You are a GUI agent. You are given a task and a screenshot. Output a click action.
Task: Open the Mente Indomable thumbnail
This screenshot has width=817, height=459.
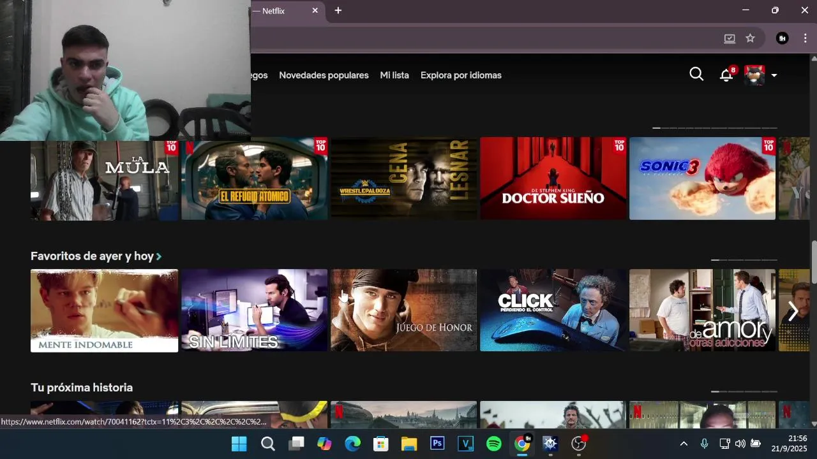(x=104, y=310)
